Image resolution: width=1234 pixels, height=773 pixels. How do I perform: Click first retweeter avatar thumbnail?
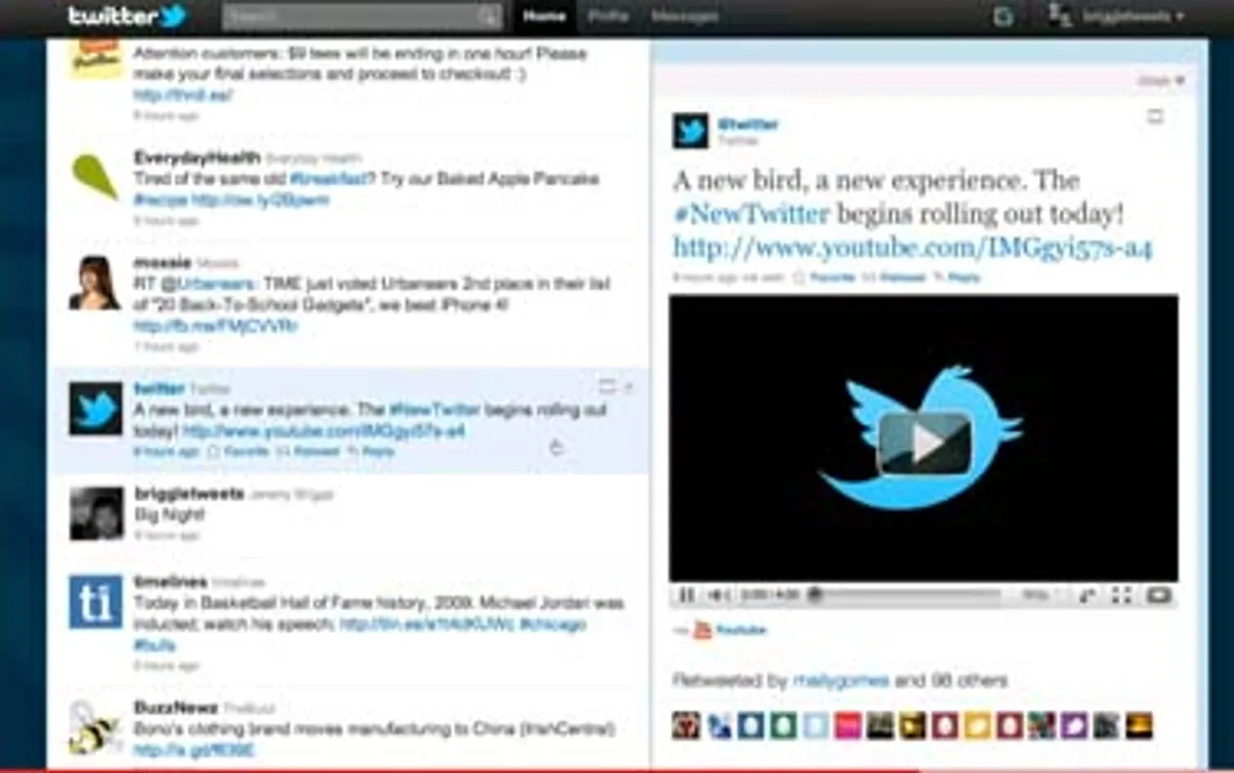tap(685, 726)
